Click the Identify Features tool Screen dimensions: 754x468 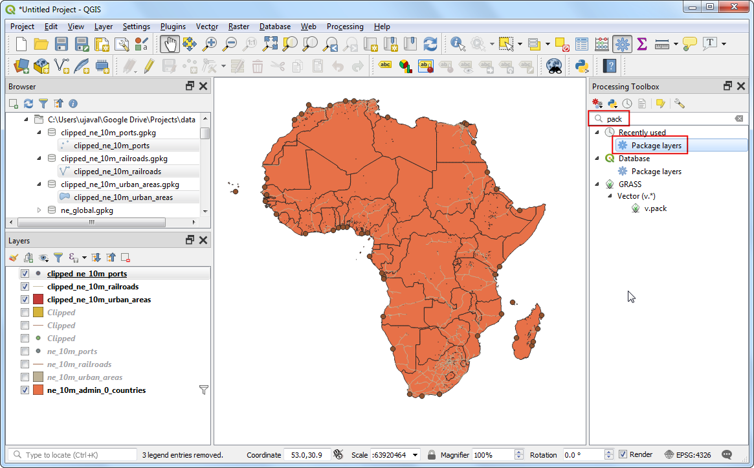coord(458,44)
